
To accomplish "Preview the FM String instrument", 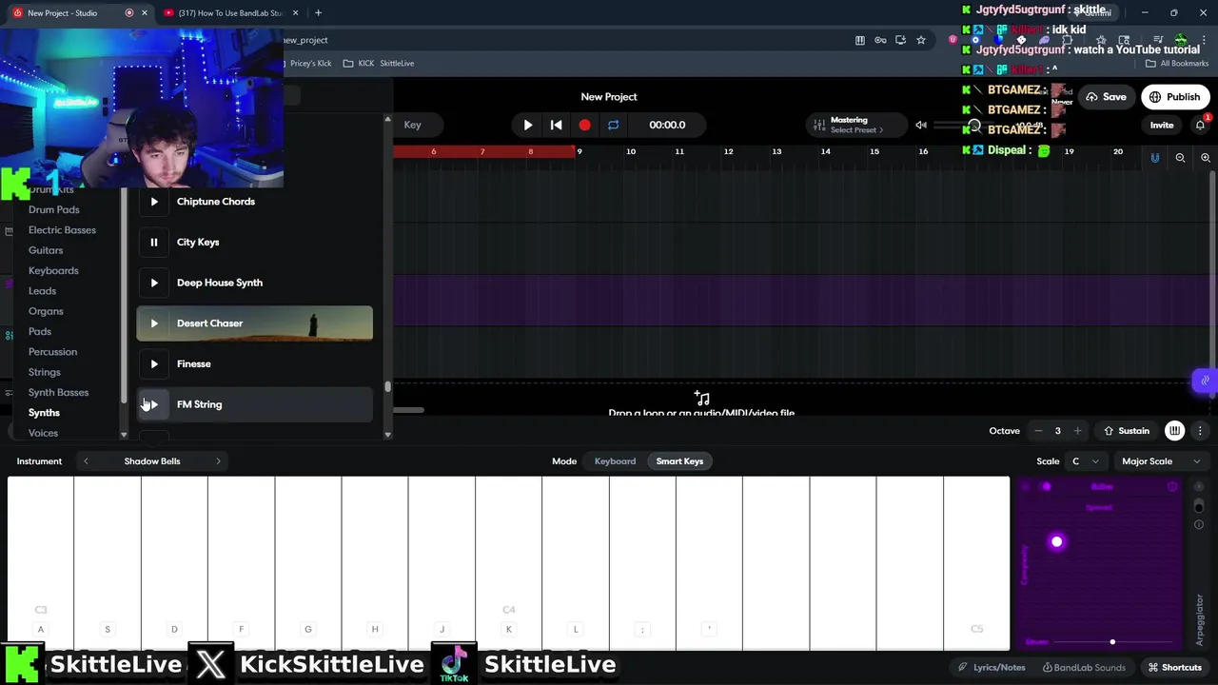I will tap(154, 404).
